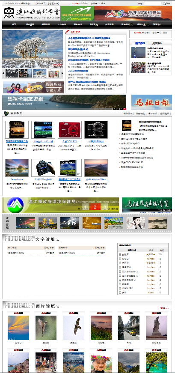Expand the dropdown arrow on the eighth navigation menu item
The width and height of the screenshot is (175, 373).
point(131,24)
